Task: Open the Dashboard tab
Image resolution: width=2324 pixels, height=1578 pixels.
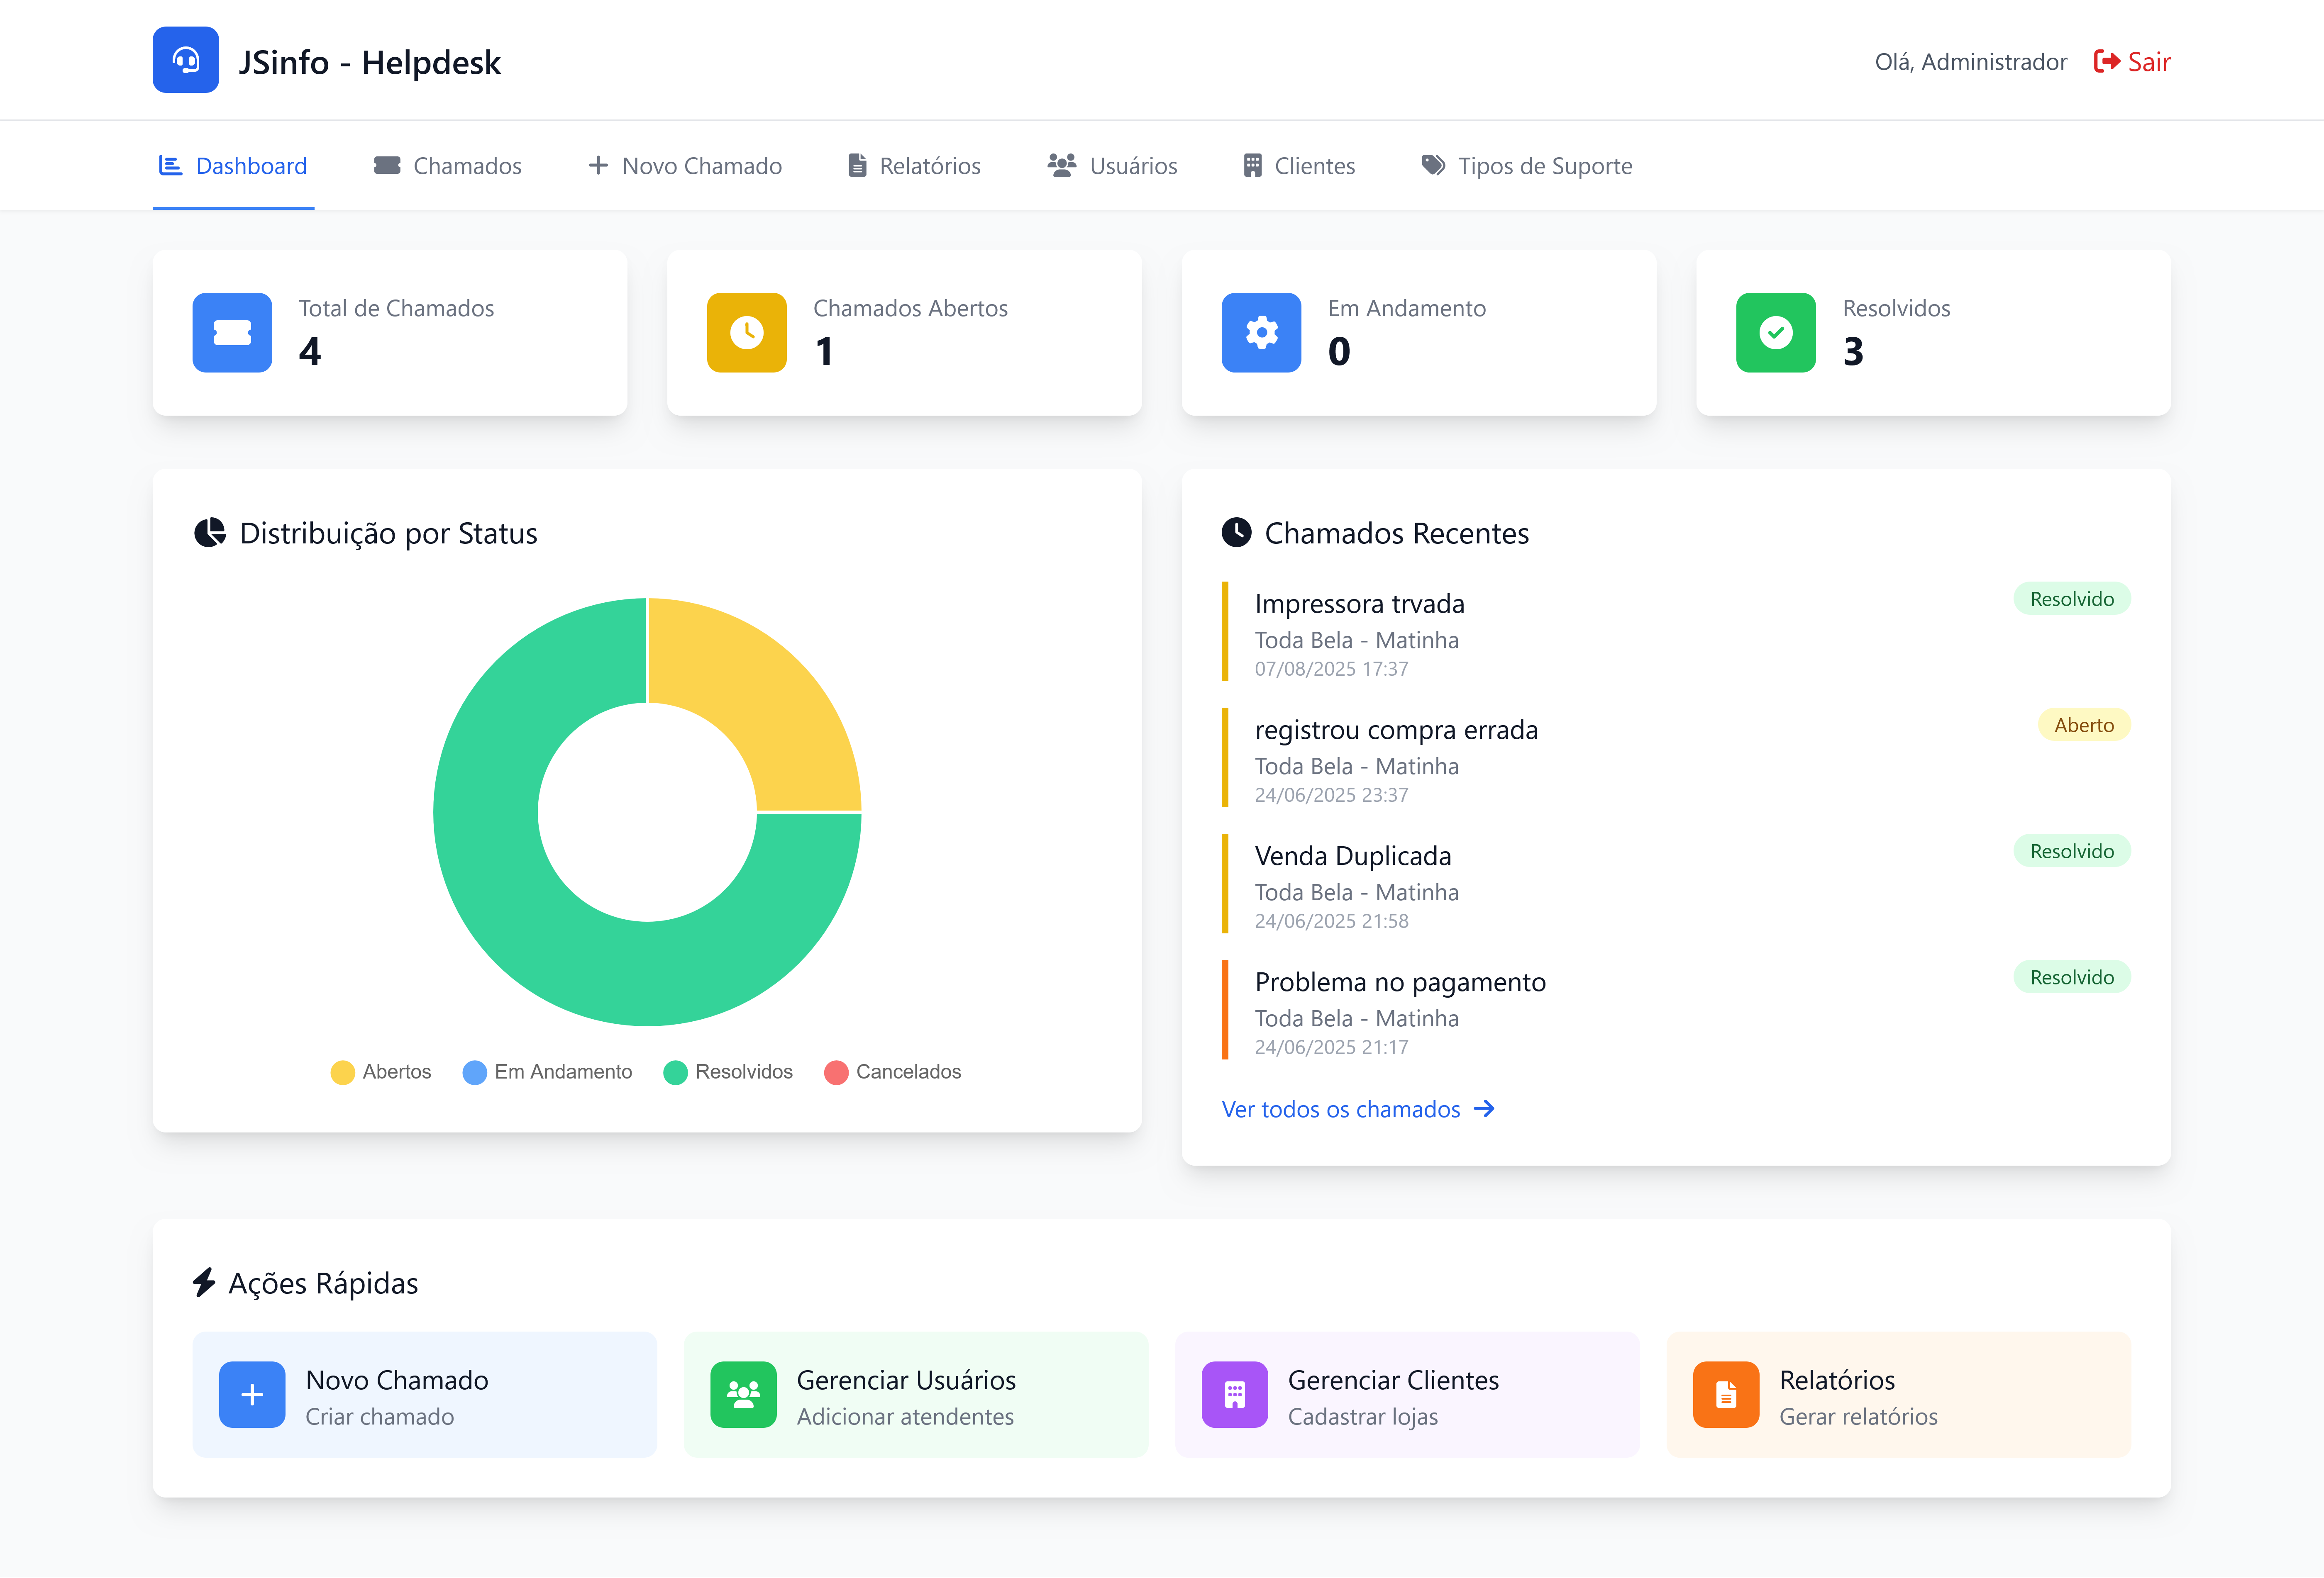Action: [x=233, y=166]
